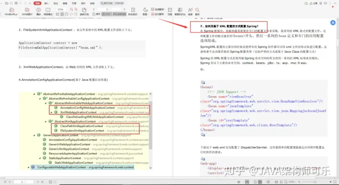The image size is (339, 185).
Task: Click the zoom plus button in status bar
Action: (x=331, y=182)
